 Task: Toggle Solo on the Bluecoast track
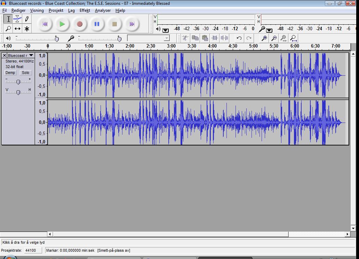[x=25, y=73]
